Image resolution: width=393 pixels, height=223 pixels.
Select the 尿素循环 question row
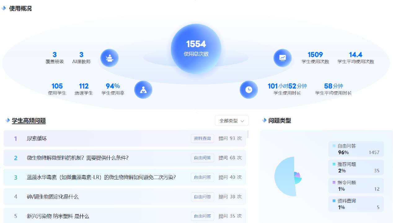pyautogui.click(x=93, y=139)
